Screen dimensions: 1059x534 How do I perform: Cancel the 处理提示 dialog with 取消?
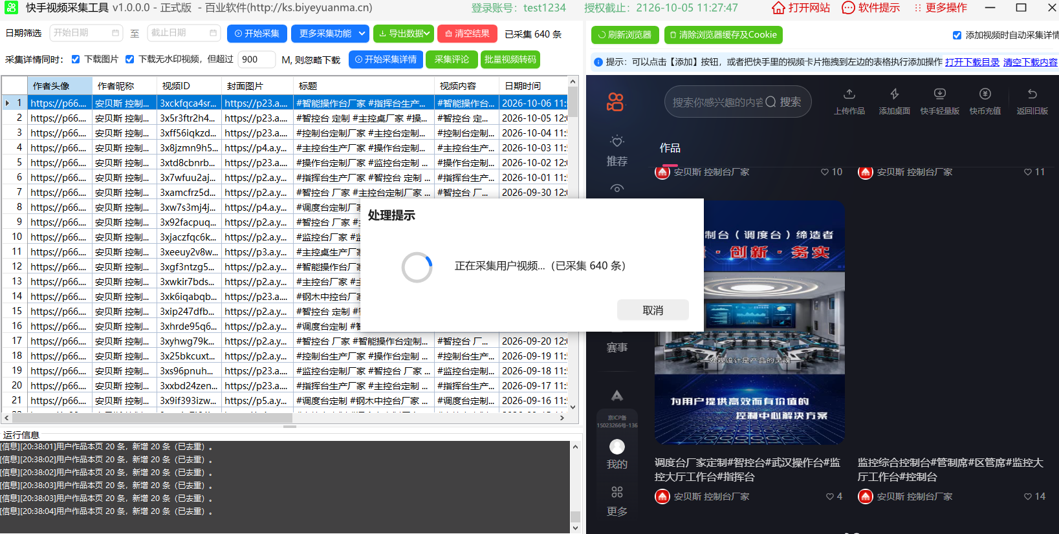click(653, 310)
